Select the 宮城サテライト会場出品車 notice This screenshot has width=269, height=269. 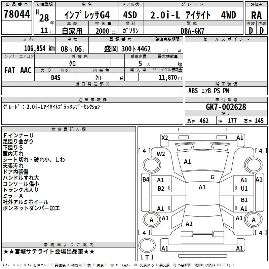point(49,252)
